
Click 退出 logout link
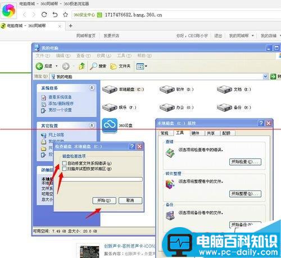pyautogui.click(x=218, y=35)
